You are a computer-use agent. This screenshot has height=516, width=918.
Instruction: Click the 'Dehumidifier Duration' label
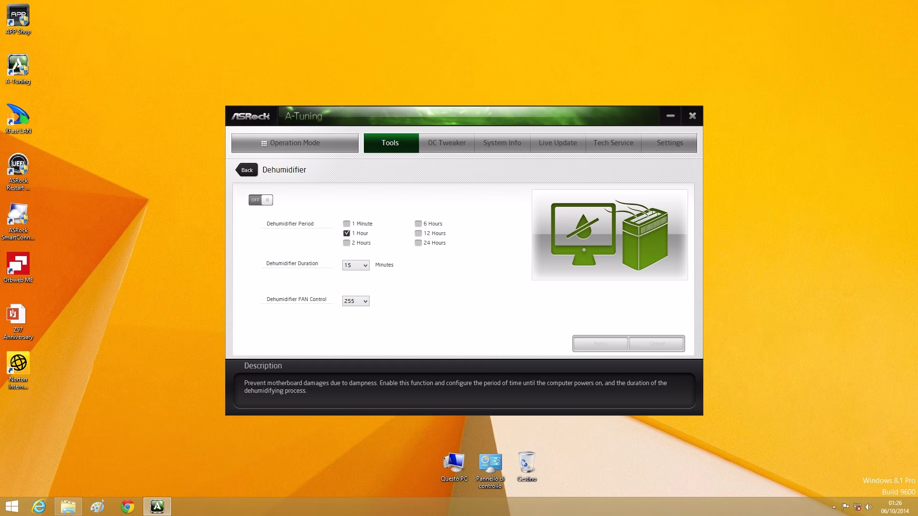[x=292, y=263]
